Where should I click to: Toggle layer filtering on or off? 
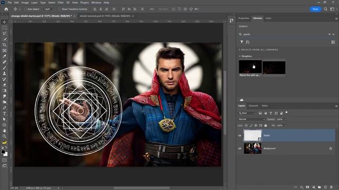[x=287, y=112]
